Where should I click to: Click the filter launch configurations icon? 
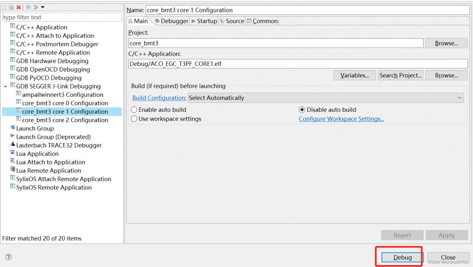click(35, 7)
